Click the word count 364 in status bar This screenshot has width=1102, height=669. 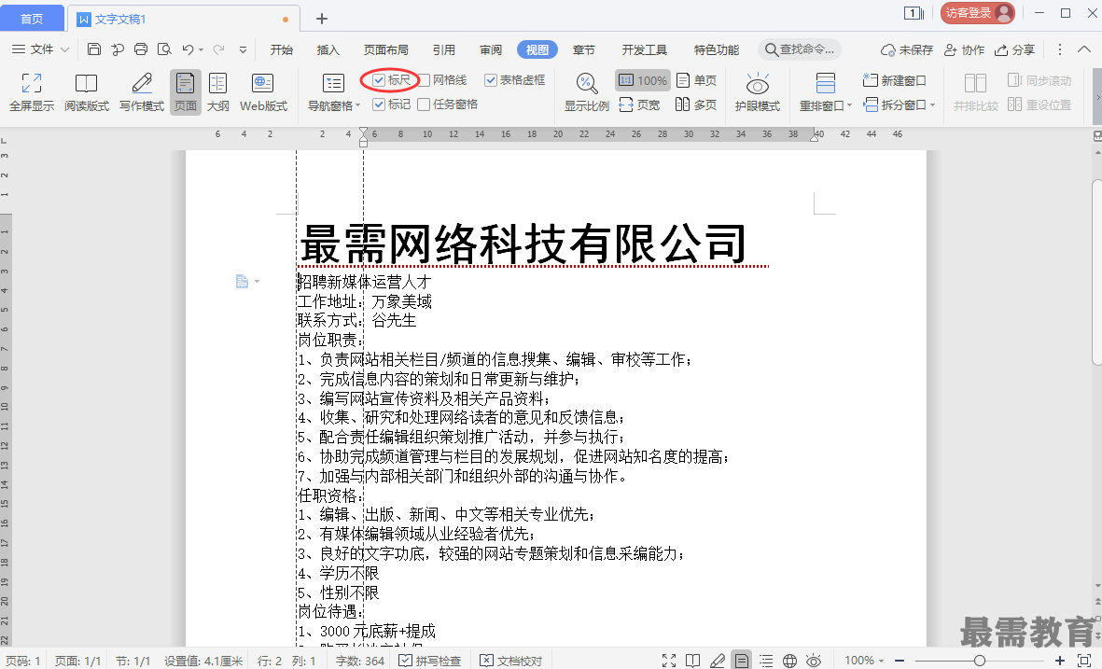(x=360, y=661)
